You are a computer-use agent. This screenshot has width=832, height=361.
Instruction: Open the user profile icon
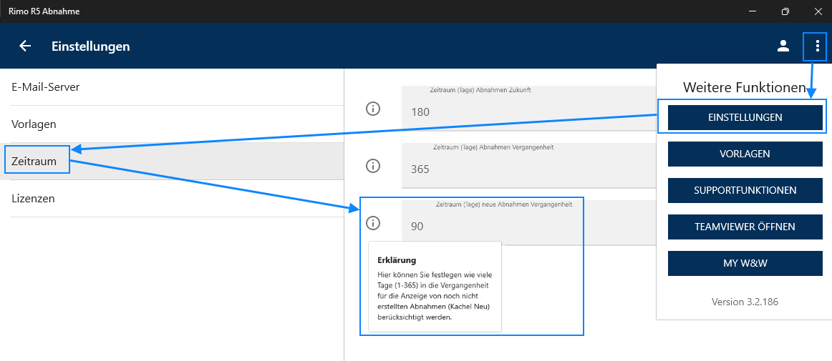click(783, 46)
